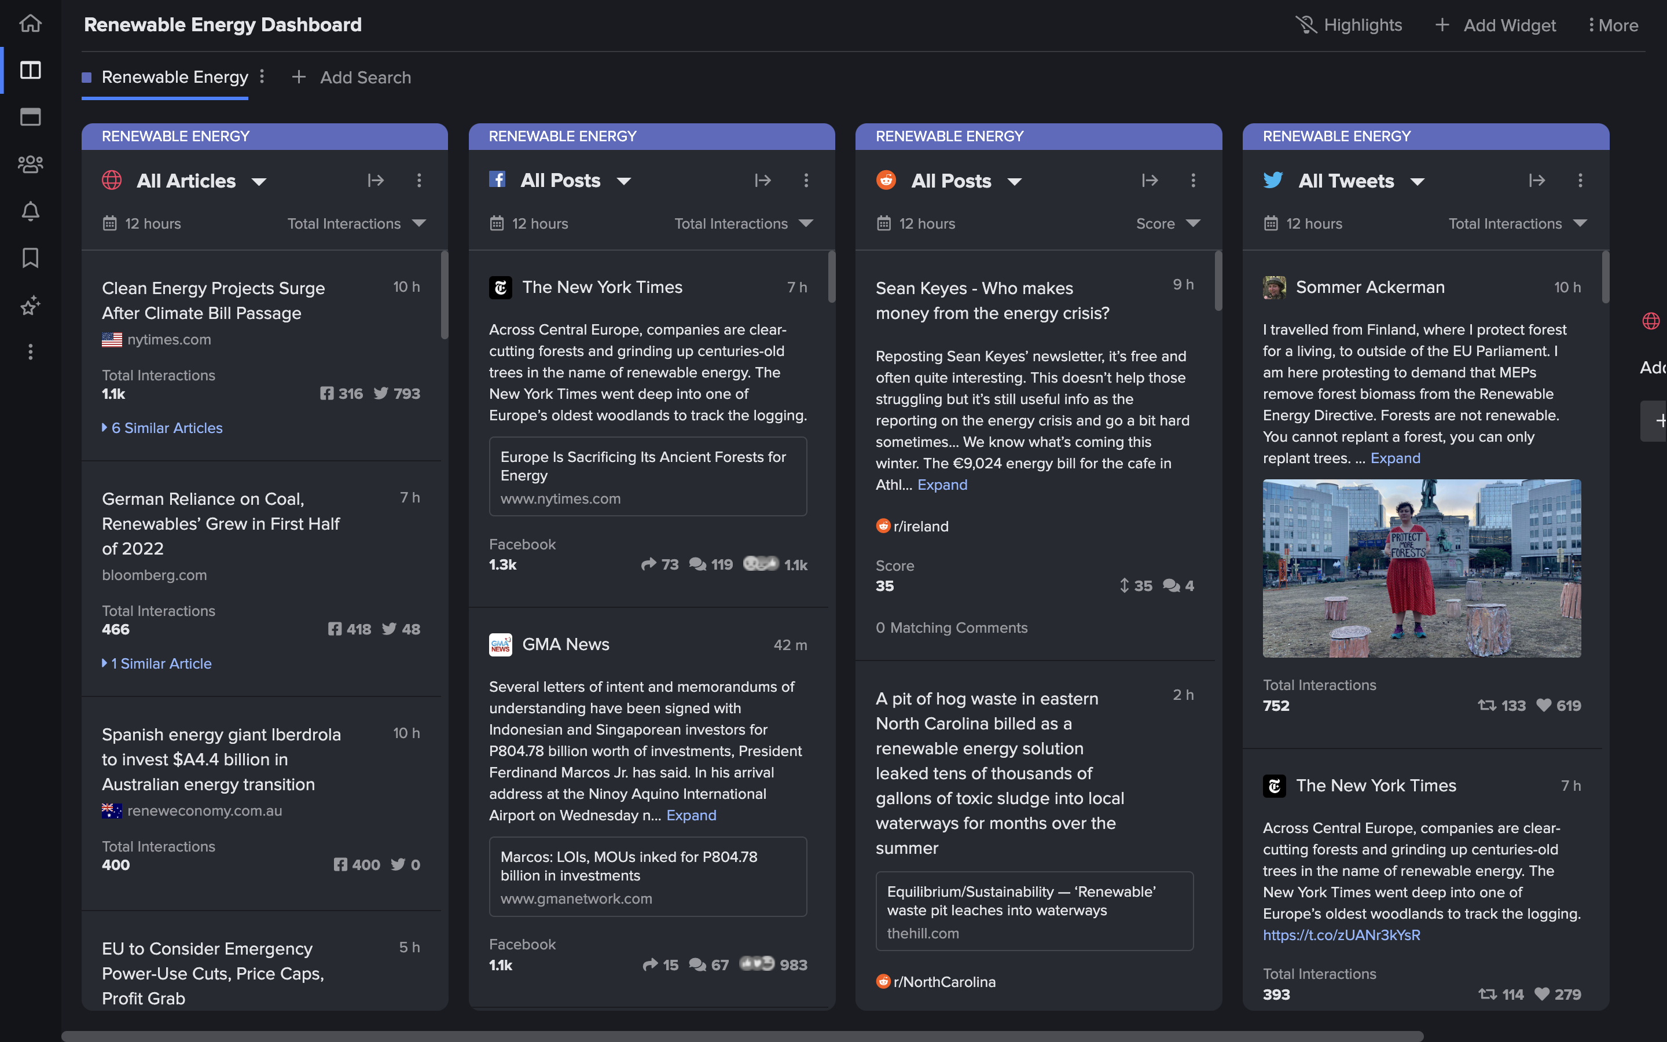Click the horizontal dashboard scrollbar
The width and height of the screenshot is (1667, 1042).
(743, 1036)
